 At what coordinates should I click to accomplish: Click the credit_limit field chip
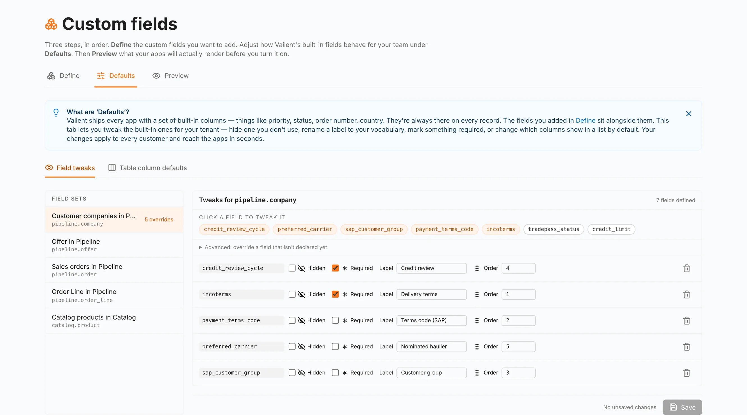[x=611, y=229]
